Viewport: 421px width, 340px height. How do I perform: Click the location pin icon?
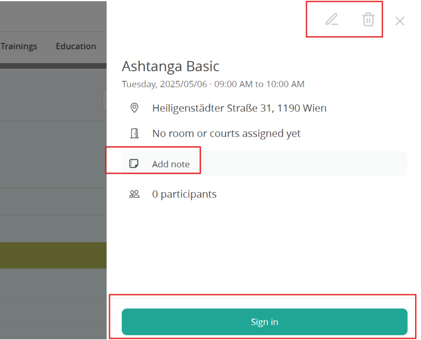(x=134, y=108)
